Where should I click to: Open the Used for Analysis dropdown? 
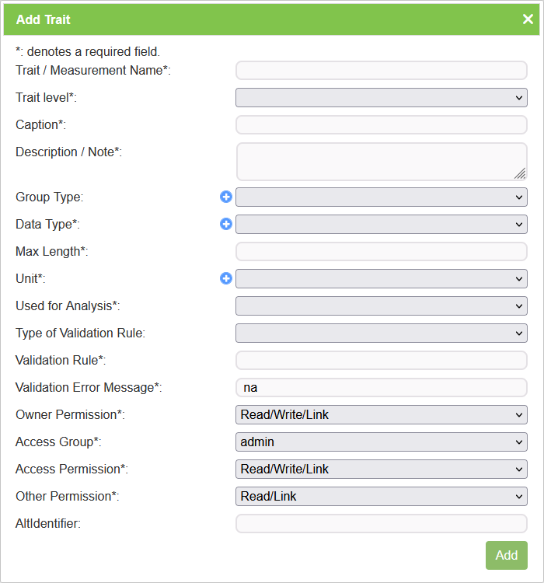point(381,306)
